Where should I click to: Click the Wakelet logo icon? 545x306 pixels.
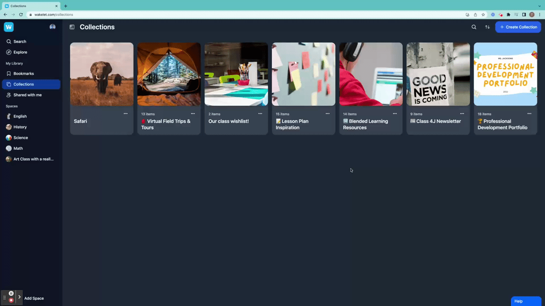pyautogui.click(x=9, y=27)
